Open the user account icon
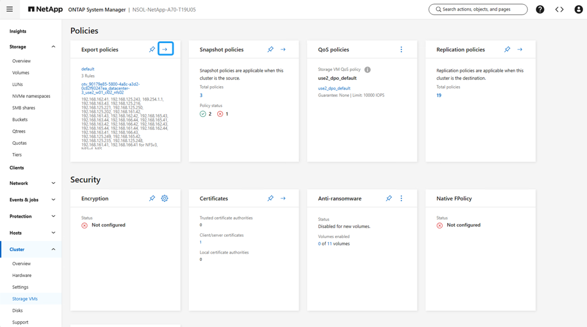 [578, 9]
